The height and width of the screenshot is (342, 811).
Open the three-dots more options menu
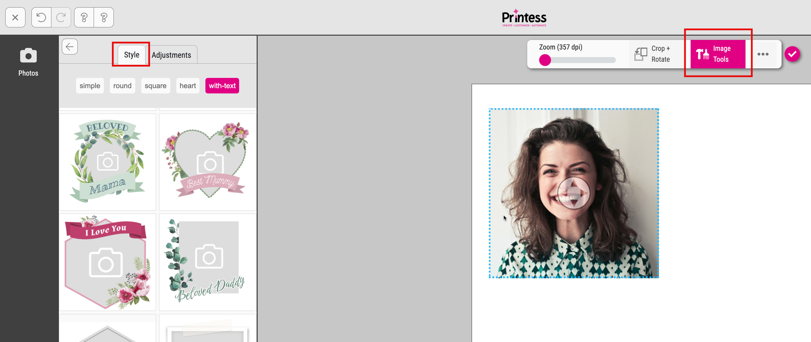763,54
